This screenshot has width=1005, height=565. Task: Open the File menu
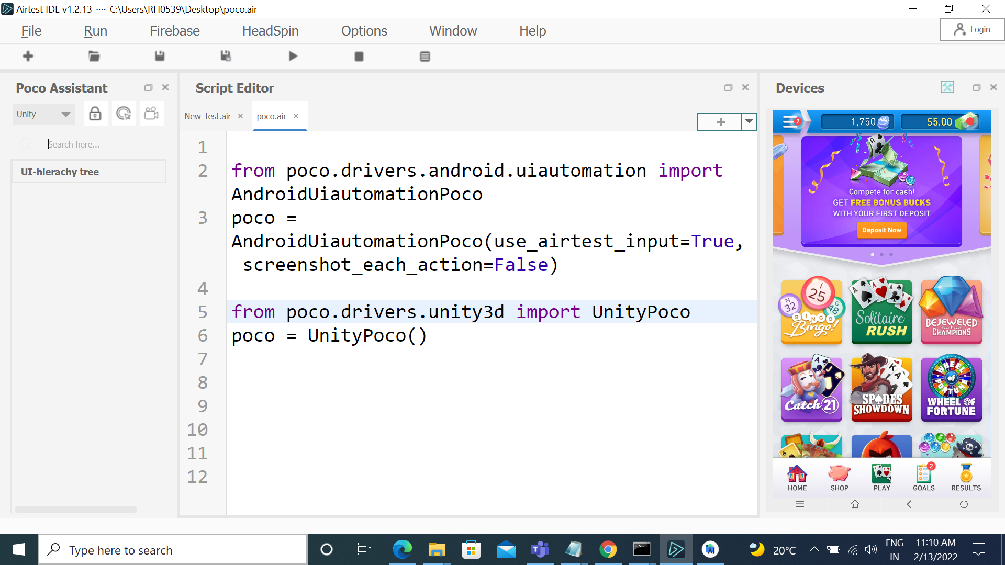tap(31, 31)
